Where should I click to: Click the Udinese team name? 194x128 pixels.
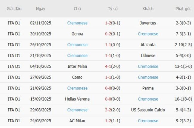[x=148, y=55]
